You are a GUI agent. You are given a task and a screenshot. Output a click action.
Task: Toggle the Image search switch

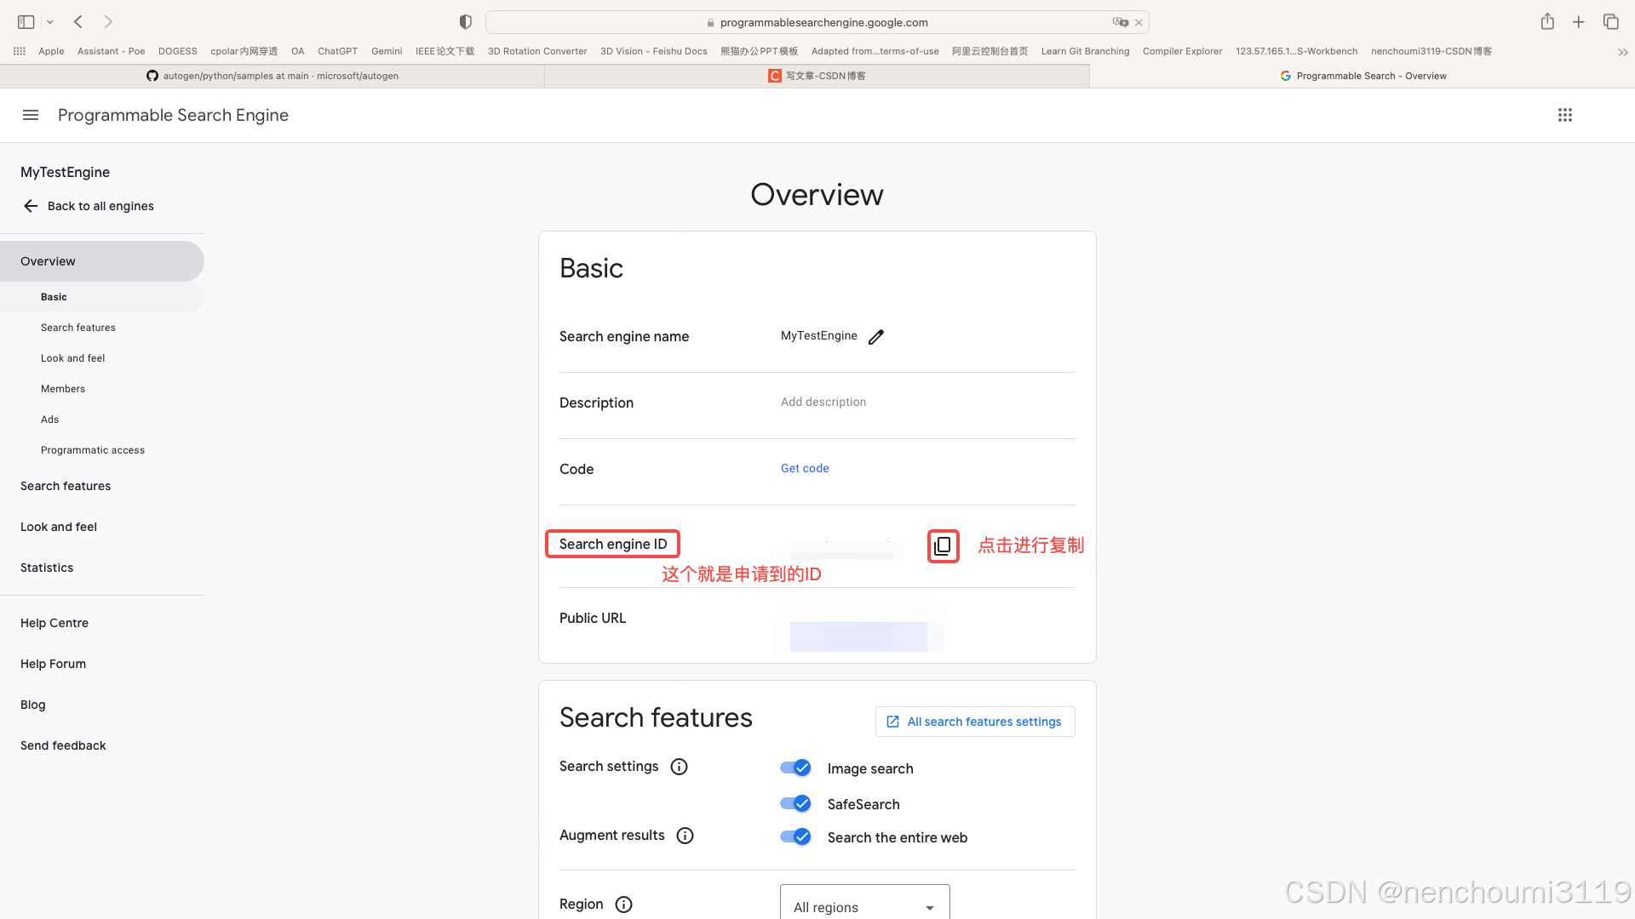[x=795, y=768]
